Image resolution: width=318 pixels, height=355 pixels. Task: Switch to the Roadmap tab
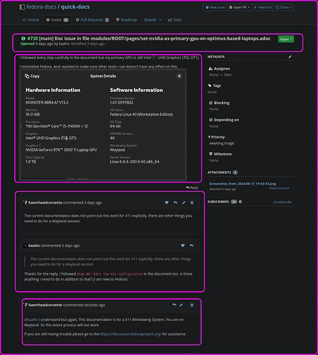click(x=126, y=20)
